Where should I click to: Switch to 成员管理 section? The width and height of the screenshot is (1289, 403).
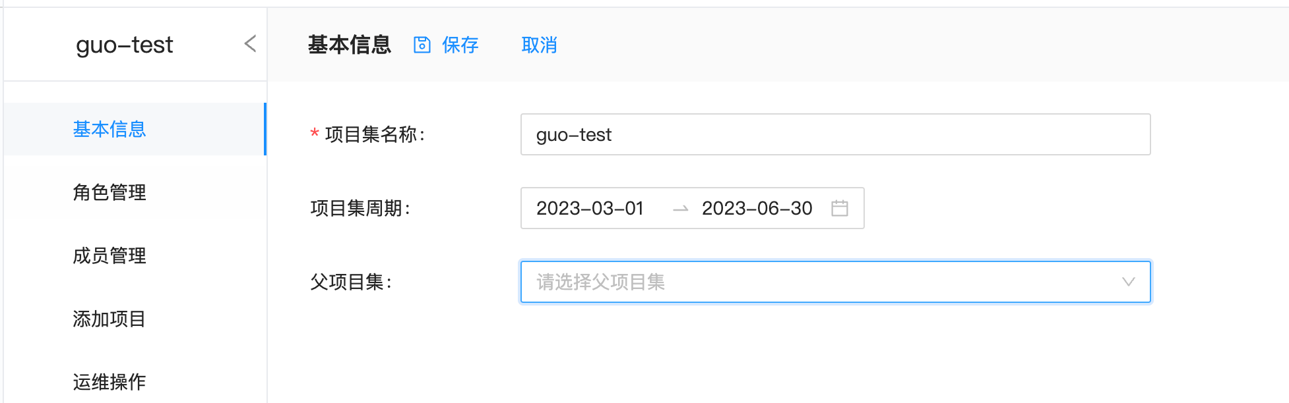[x=109, y=256]
